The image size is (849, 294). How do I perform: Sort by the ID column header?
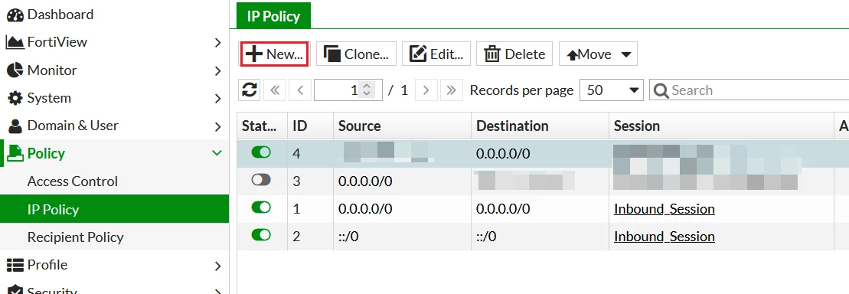pos(310,126)
